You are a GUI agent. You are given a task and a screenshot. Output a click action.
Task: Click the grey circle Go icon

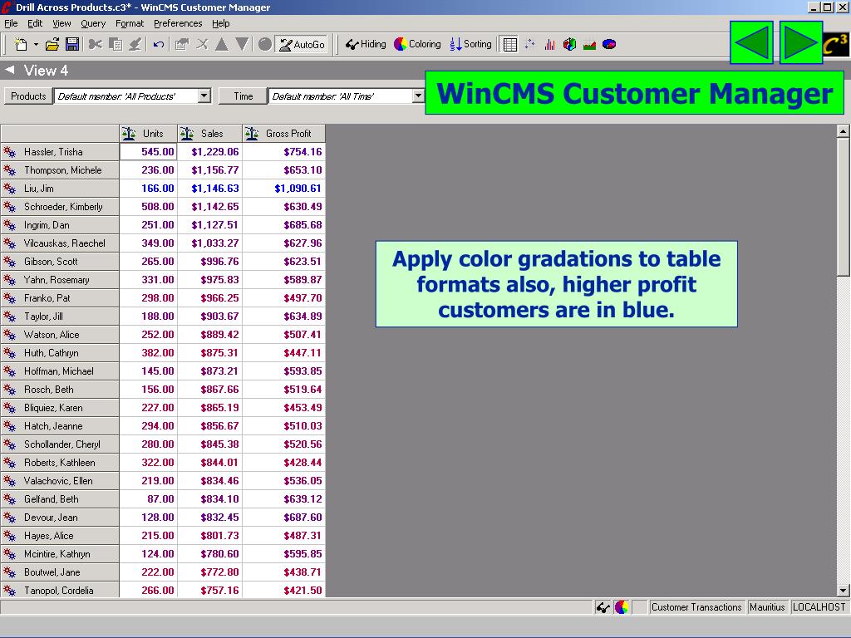[x=265, y=45]
